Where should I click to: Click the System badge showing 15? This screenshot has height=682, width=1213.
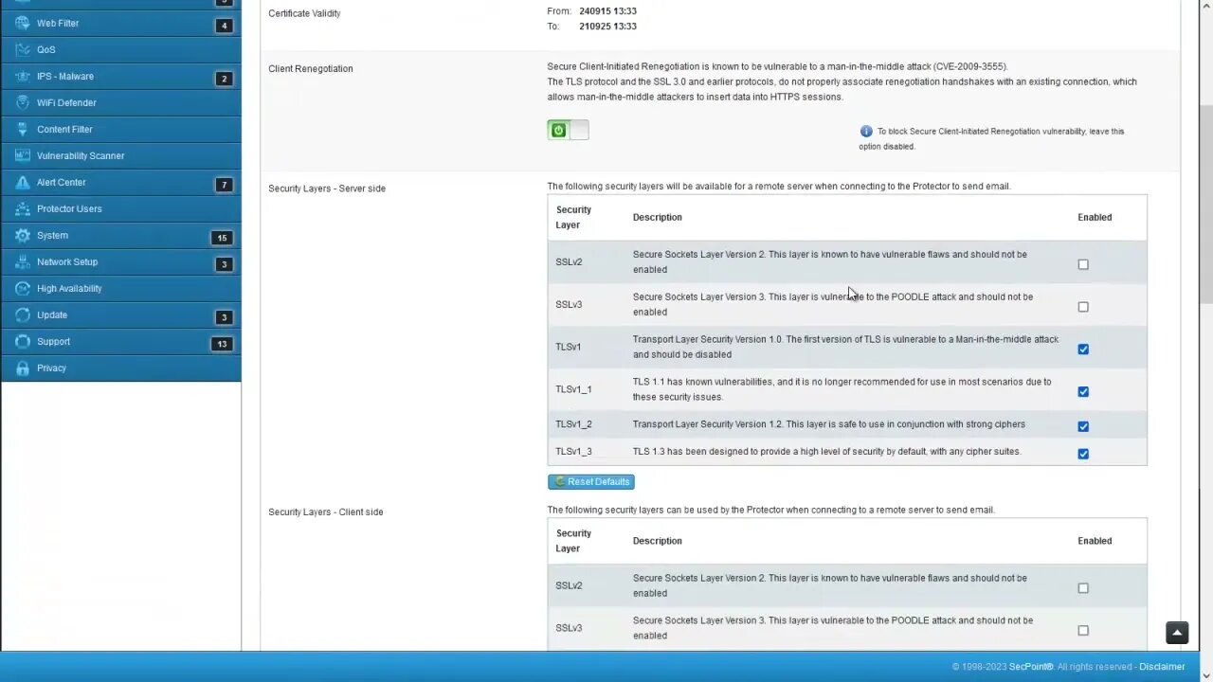pyautogui.click(x=222, y=238)
